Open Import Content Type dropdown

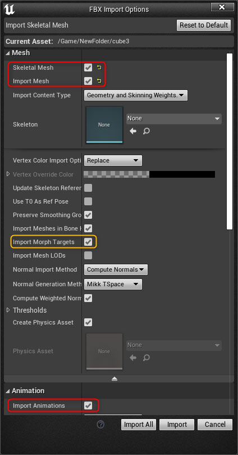[136, 95]
